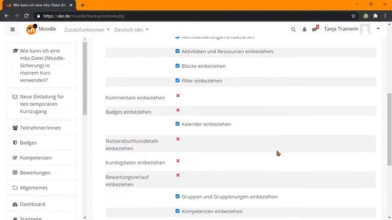This screenshot has height=220, width=392.
Task: Open Bewertungen in the sidebar
Action: 36,172
